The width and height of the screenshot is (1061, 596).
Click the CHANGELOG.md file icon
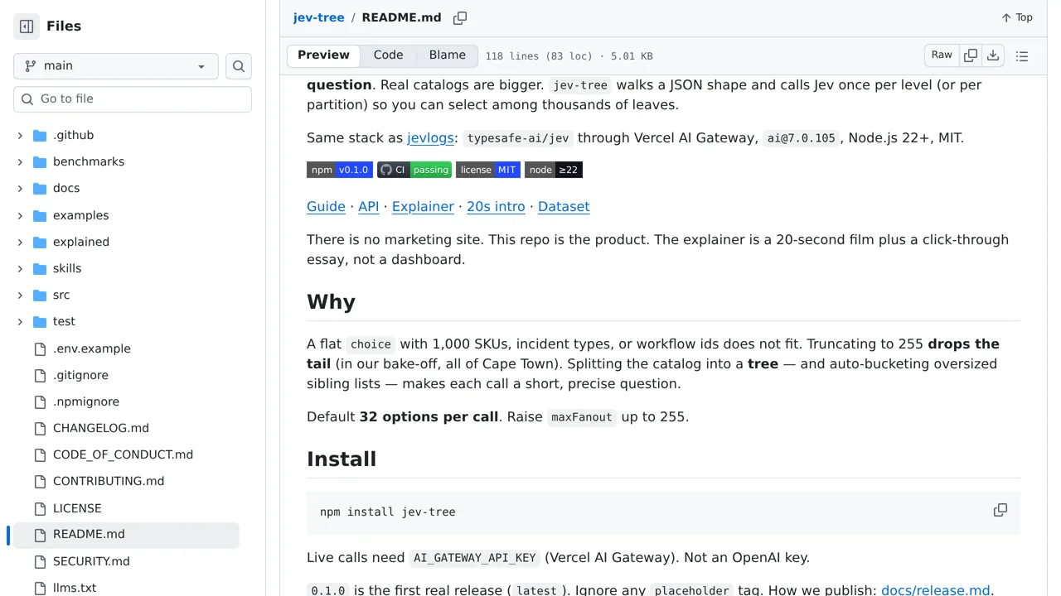click(40, 429)
